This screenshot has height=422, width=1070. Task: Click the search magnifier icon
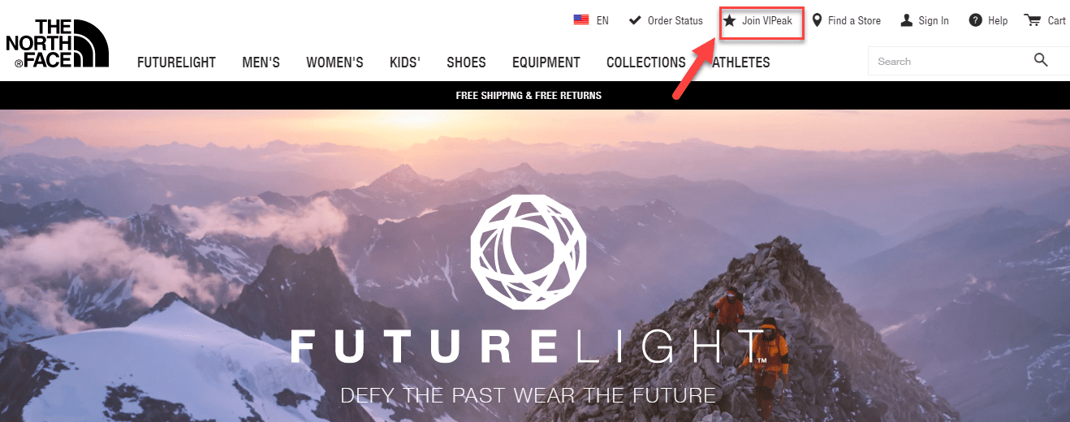[x=1041, y=59]
